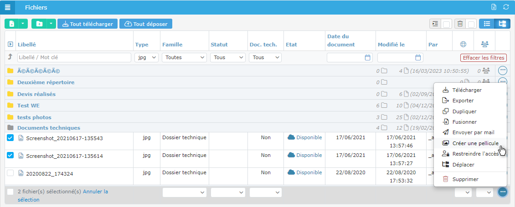
Task: Open the Type filter dropdown showing jpg
Action: point(147,58)
